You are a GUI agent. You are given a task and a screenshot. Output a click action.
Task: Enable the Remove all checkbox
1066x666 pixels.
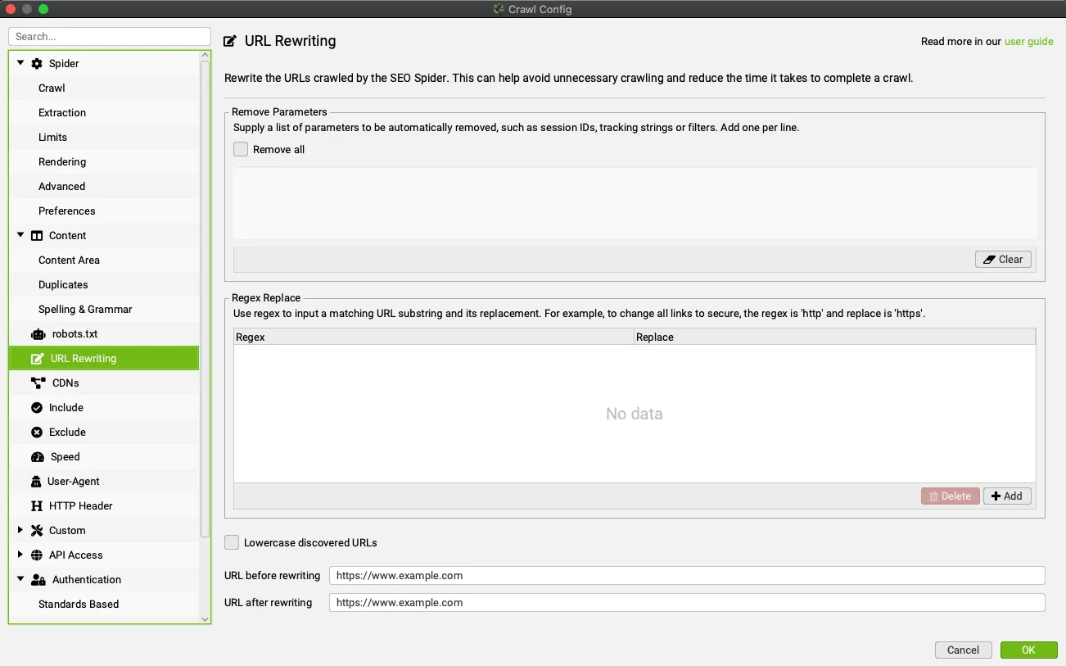point(241,150)
